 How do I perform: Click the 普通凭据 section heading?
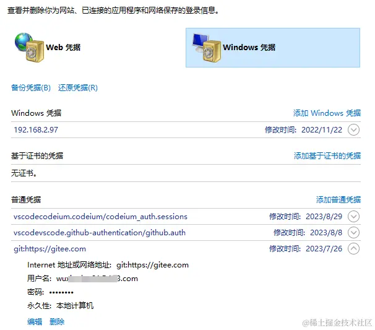click(26, 199)
